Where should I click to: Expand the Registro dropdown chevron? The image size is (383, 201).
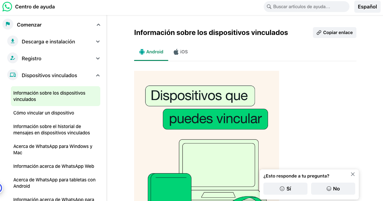coord(98,58)
